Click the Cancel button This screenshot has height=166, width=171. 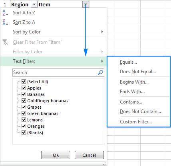pyautogui.click(x=89, y=155)
